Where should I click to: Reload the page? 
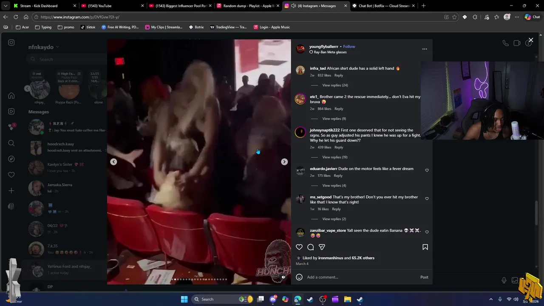pos(16,17)
